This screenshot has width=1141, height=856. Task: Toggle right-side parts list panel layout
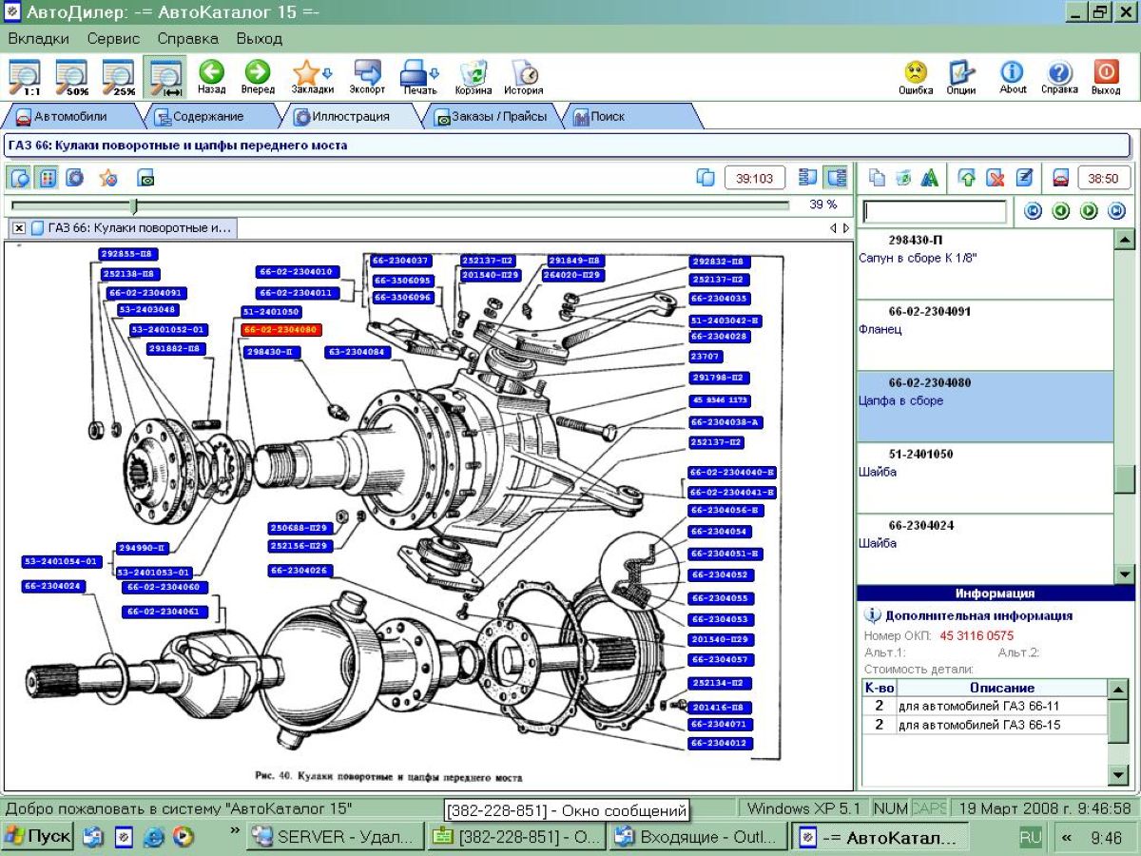pos(836,178)
